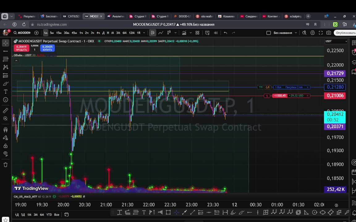356x222 pixels.
Task: Click the trash icon to remove drawings
Action: pos(6,165)
